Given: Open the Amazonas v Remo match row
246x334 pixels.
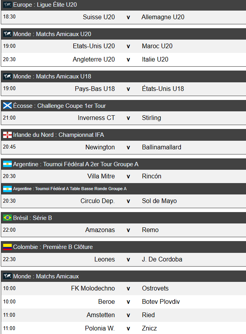Looking at the screenshot, I should tap(128, 230).
